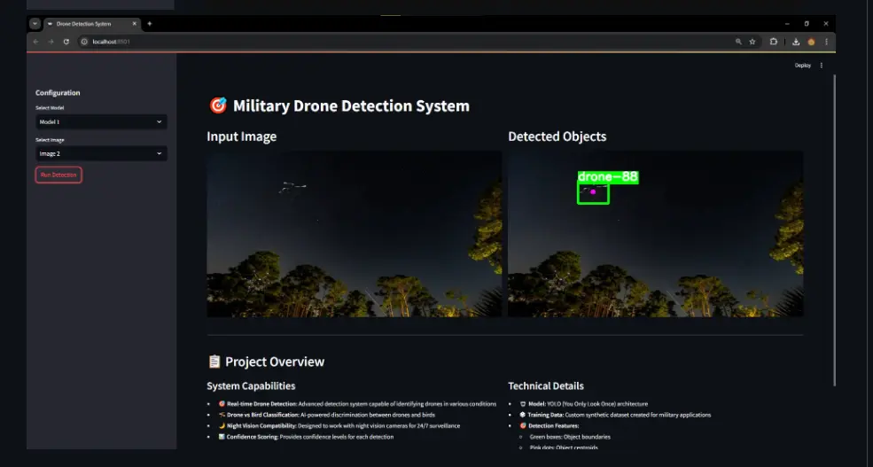
Task: Click the Detected Objects result image
Action: (655, 234)
